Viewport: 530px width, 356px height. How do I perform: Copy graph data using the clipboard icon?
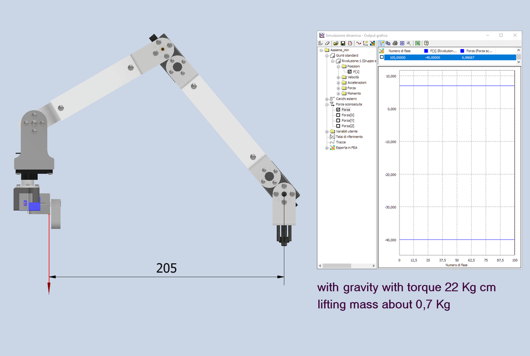tap(388, 43)
